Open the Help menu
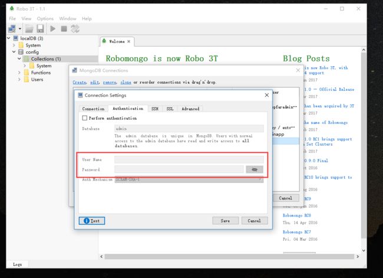This screenshot has width=383, height=278. click(x=87, y=19)
